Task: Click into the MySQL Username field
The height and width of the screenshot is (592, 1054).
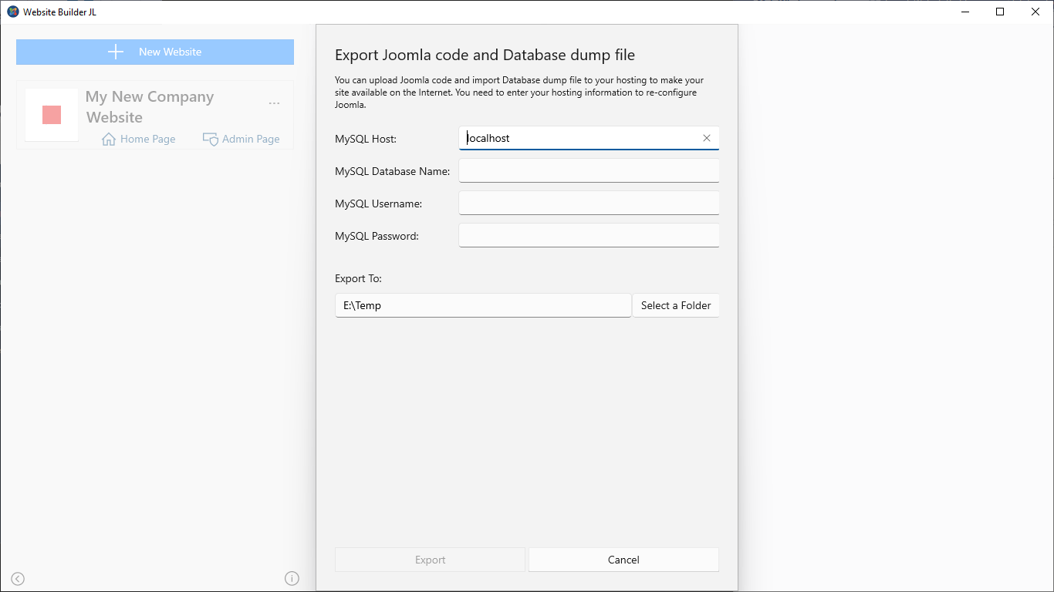Action: pos(589,203)
